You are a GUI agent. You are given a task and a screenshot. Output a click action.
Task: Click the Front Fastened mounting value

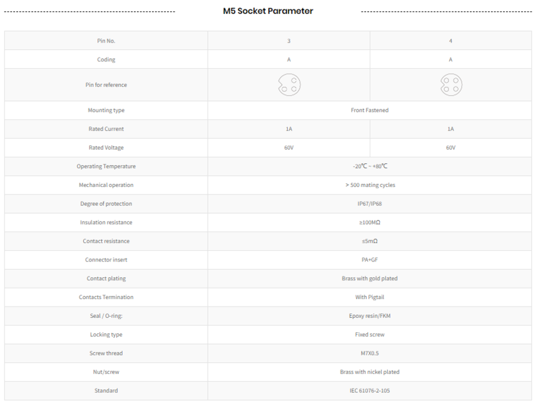tap(370, 110)
